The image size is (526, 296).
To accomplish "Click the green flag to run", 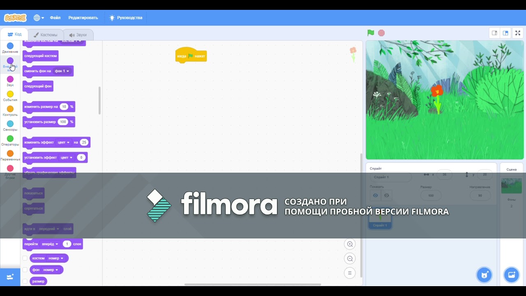I will coord(371,33).
